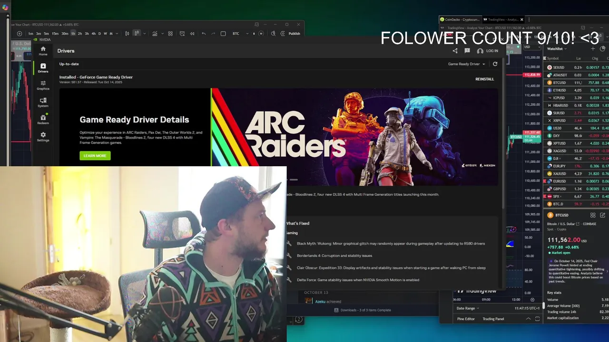This screenshot has height=342, width=609.
Task: Open Trading Panel tab
Action: [x=493, y=319]
